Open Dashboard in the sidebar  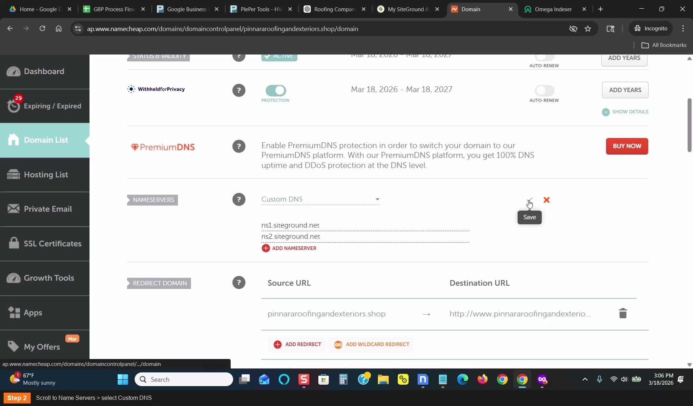click(45, 72)
